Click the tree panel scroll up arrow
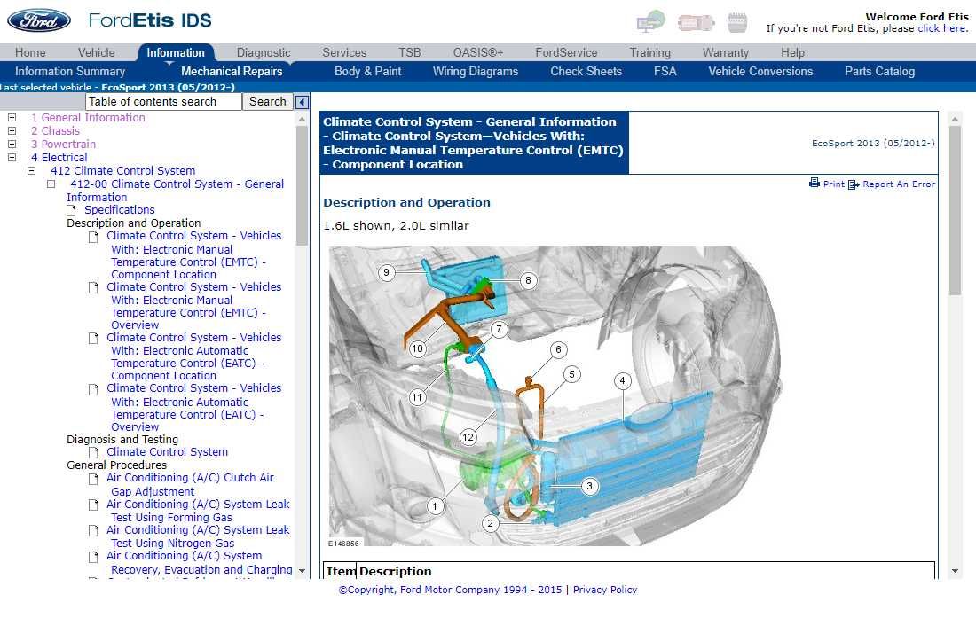The width and height of the screenshot is (976, 618). [x=302, y=119]
